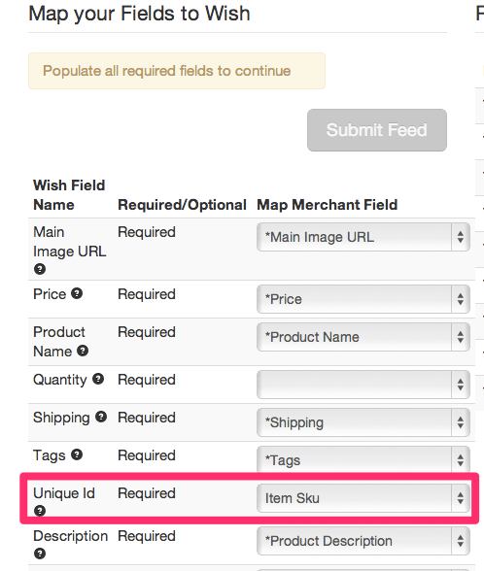Open the Main Image URL mapping dropdown
The width and height of the screenshot is (484, 571).
point(363,237)
